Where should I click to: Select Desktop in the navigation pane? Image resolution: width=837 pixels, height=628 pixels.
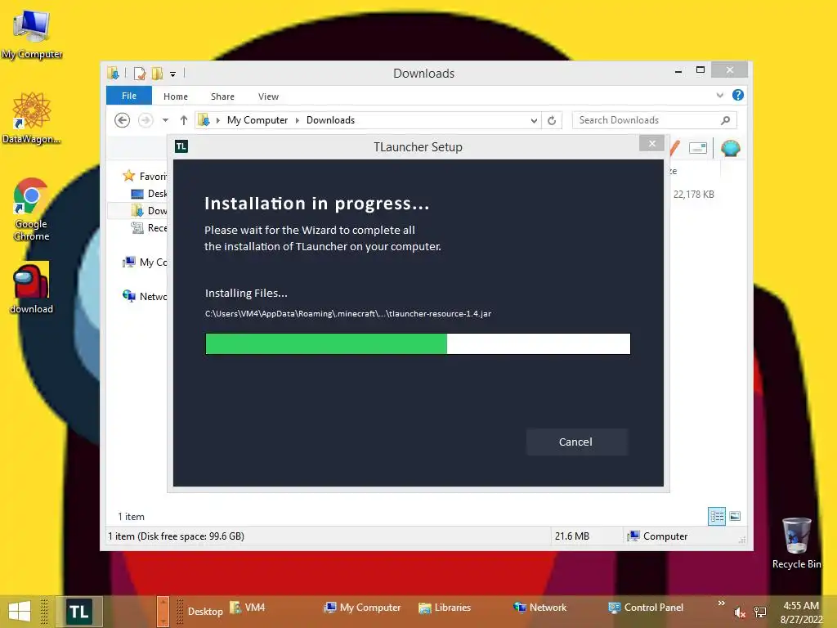coord(149,193)
